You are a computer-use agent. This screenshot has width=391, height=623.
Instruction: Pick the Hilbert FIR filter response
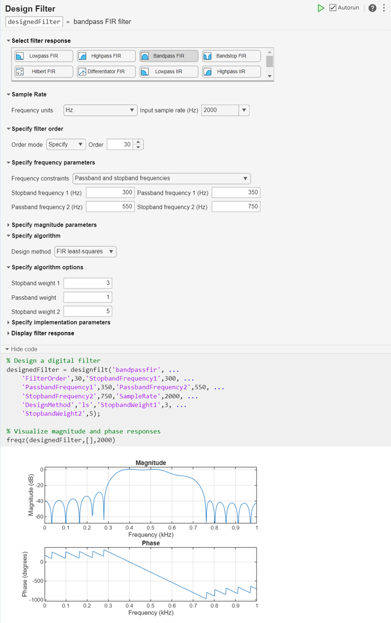point(43,71)
